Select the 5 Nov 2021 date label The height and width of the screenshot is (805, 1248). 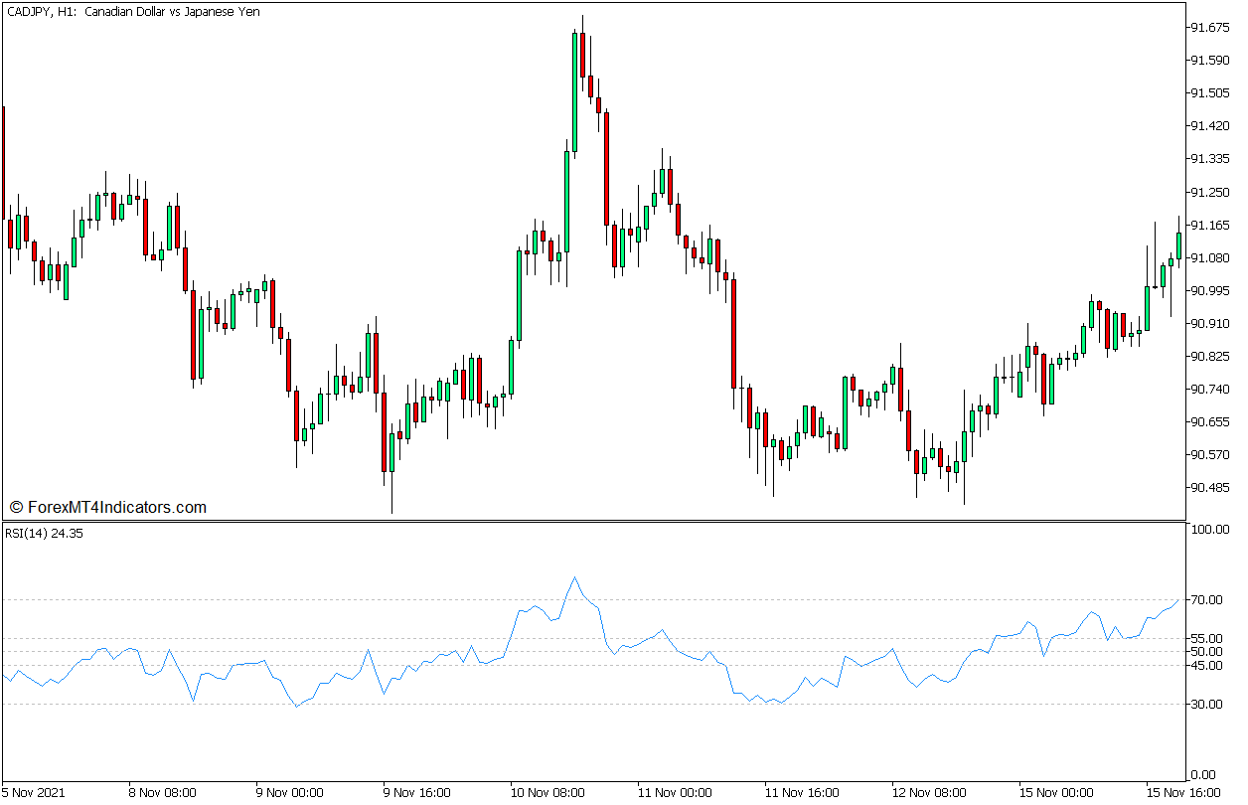click(x=33, y=794)
